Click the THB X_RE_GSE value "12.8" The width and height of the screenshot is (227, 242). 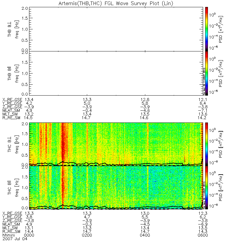pyautogui.click(x=145, y=100)
